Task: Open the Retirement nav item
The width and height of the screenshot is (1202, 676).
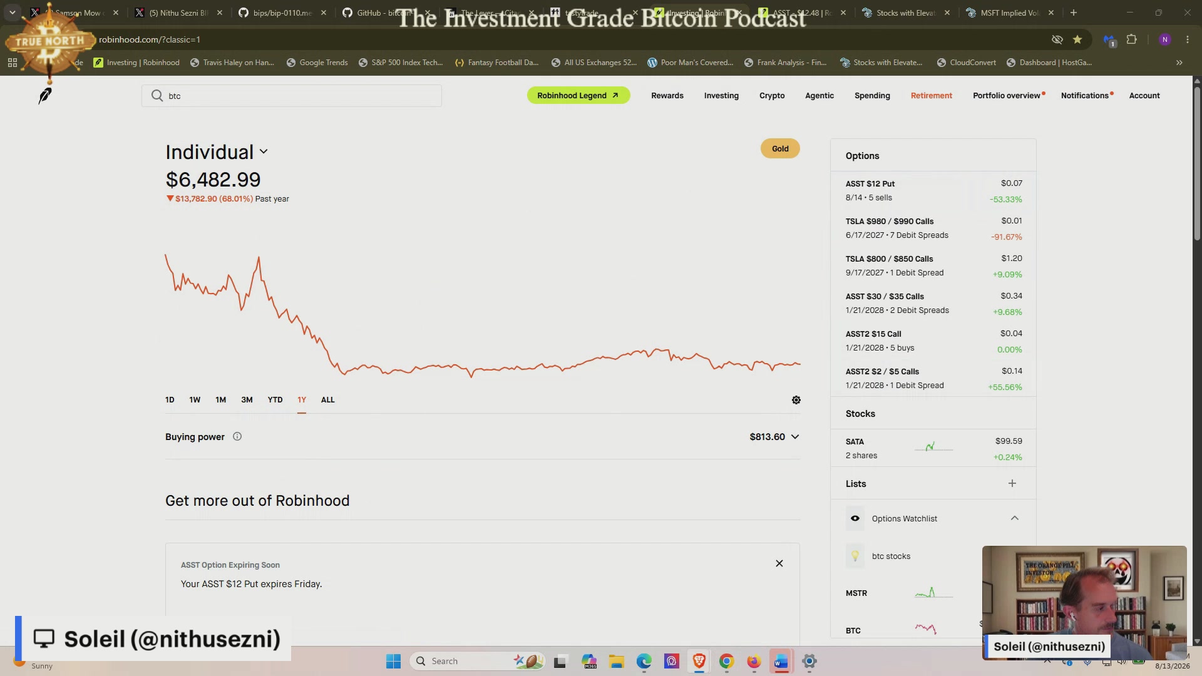Action: tap(932, 96)
